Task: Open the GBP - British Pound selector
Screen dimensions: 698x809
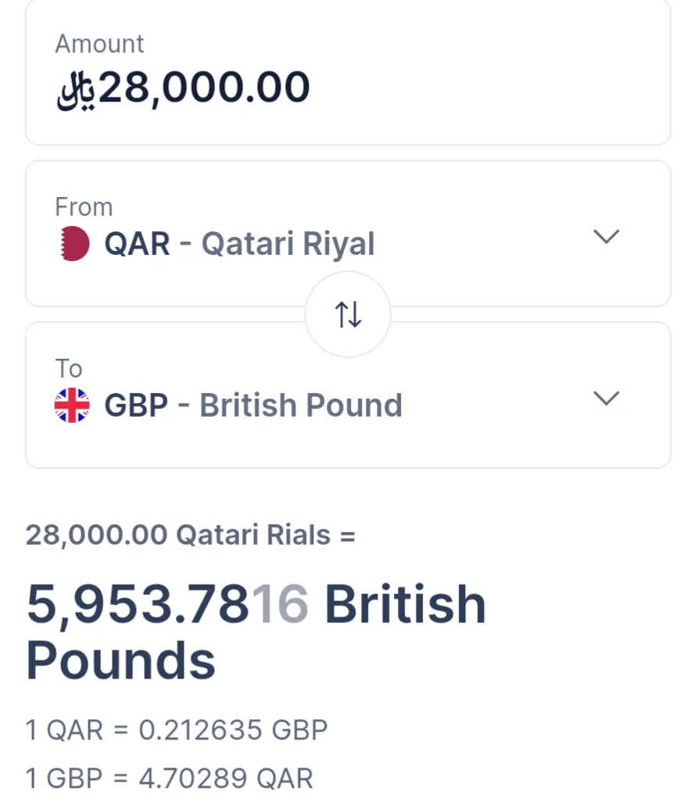Action: (x=348, y=396)
